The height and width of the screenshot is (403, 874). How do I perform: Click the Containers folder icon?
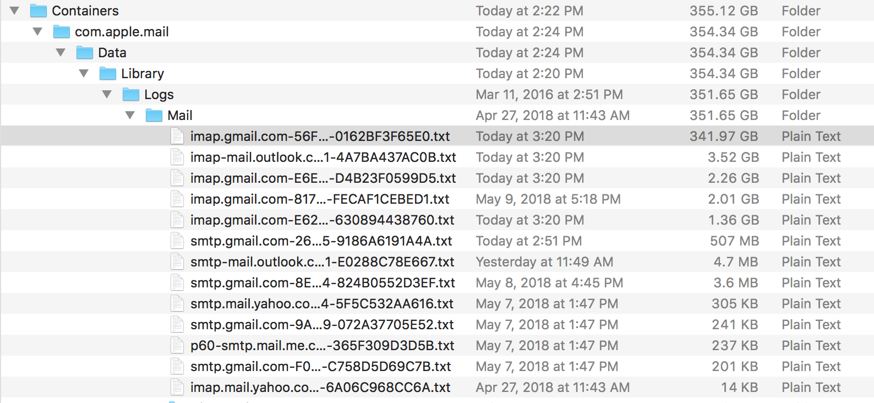38,11
